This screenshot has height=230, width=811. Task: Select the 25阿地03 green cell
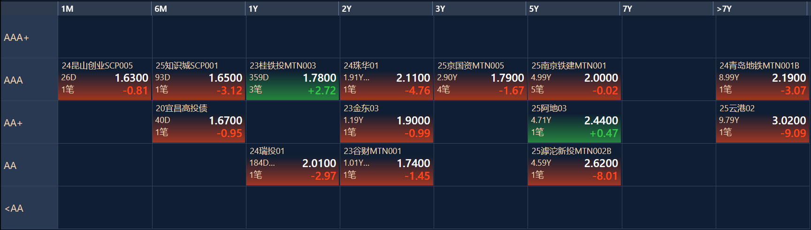point(574,122)
